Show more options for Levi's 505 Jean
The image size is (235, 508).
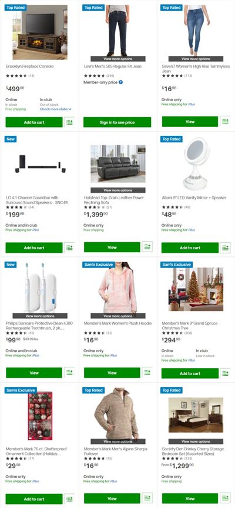coord(118,59)
